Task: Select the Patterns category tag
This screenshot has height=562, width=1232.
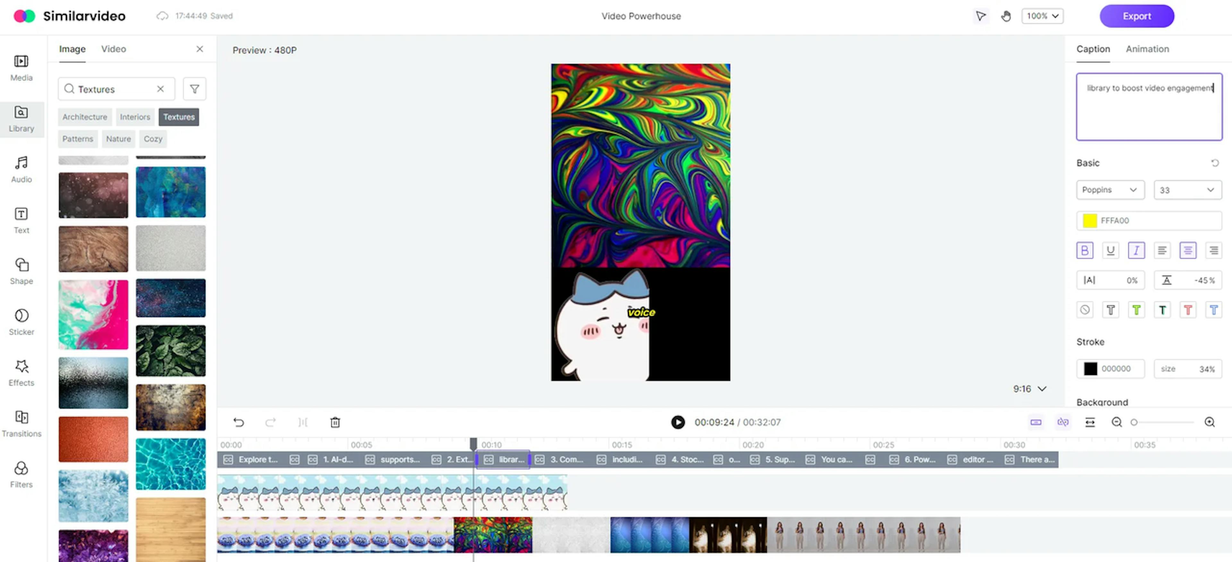Action: coord(77,139)
